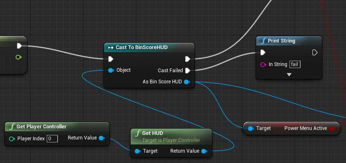This screenshot has width=346, height=163.
Task: Click the 'Power Menu Active' label text
Action: tap(305, 128)
